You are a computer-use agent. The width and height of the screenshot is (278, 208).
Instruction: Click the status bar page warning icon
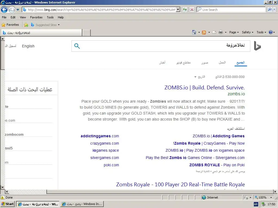[2, 197]
